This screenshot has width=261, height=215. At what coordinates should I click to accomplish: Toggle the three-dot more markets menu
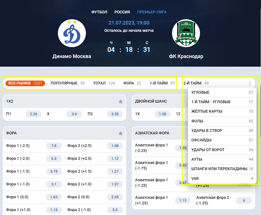pos(250,83)
